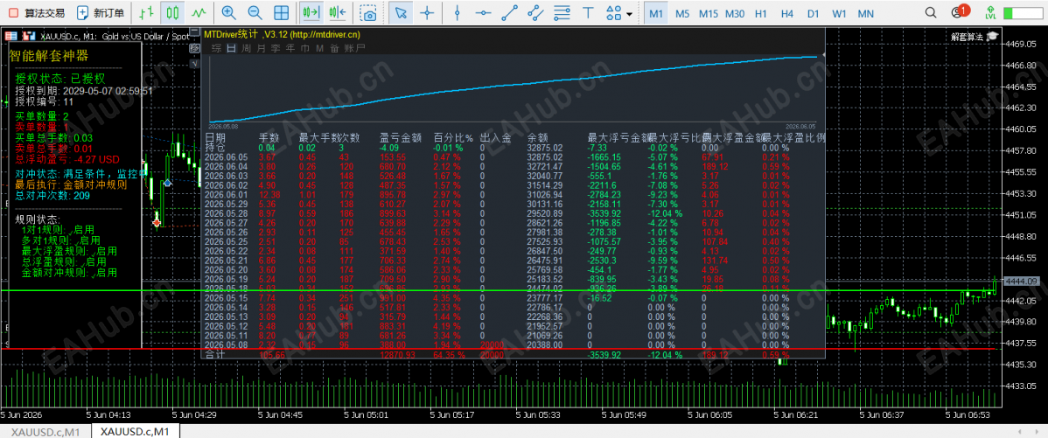Click the left scroll arrow of tab bar
1048x438 pixels.
pyautogui.click(x=1019, y=431)
